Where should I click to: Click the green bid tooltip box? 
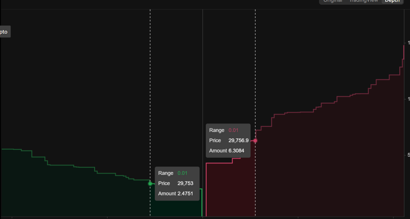pos(177,183)
